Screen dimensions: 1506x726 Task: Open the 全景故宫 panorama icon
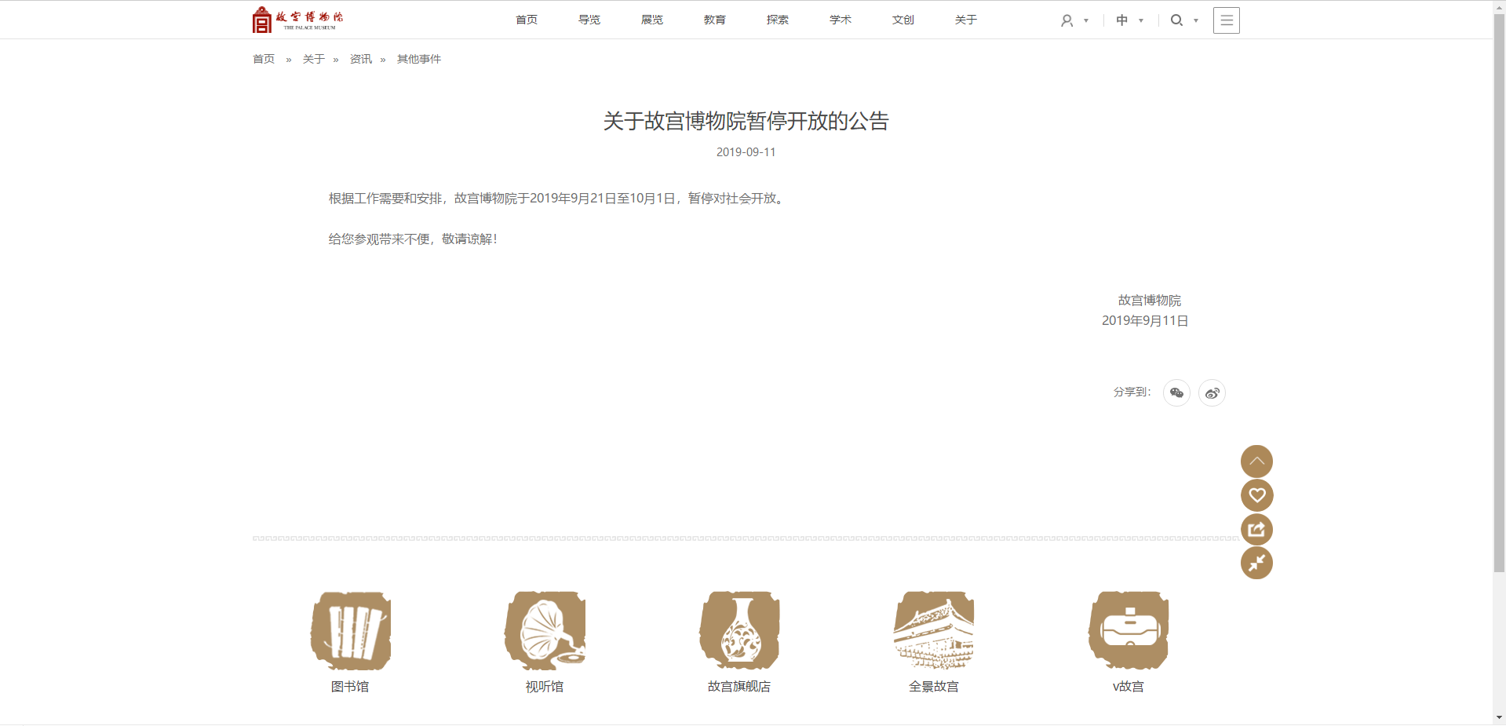[934, 631]
